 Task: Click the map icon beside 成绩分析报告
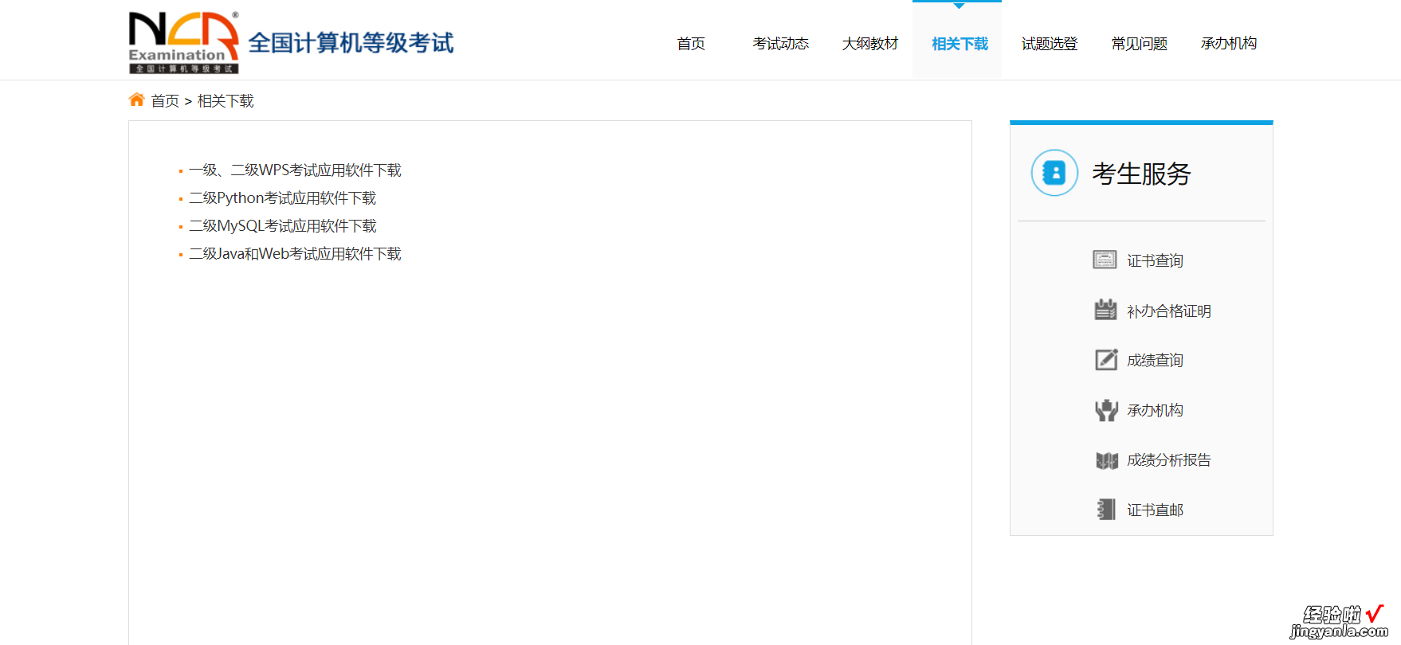click(x=1106, y=460)
